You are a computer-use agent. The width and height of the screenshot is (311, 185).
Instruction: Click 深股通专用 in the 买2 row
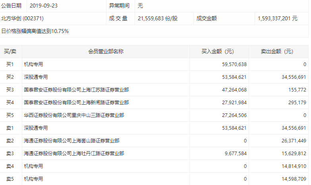[x=36, y=77]
